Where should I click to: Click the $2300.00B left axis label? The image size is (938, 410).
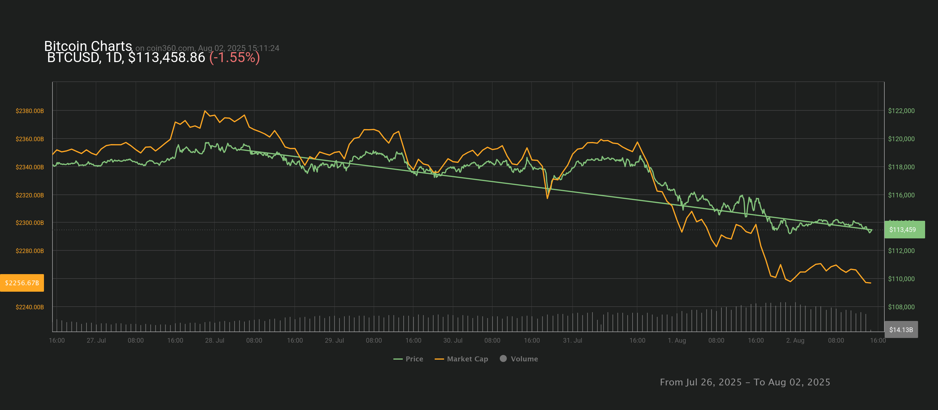tap(30, 222)
